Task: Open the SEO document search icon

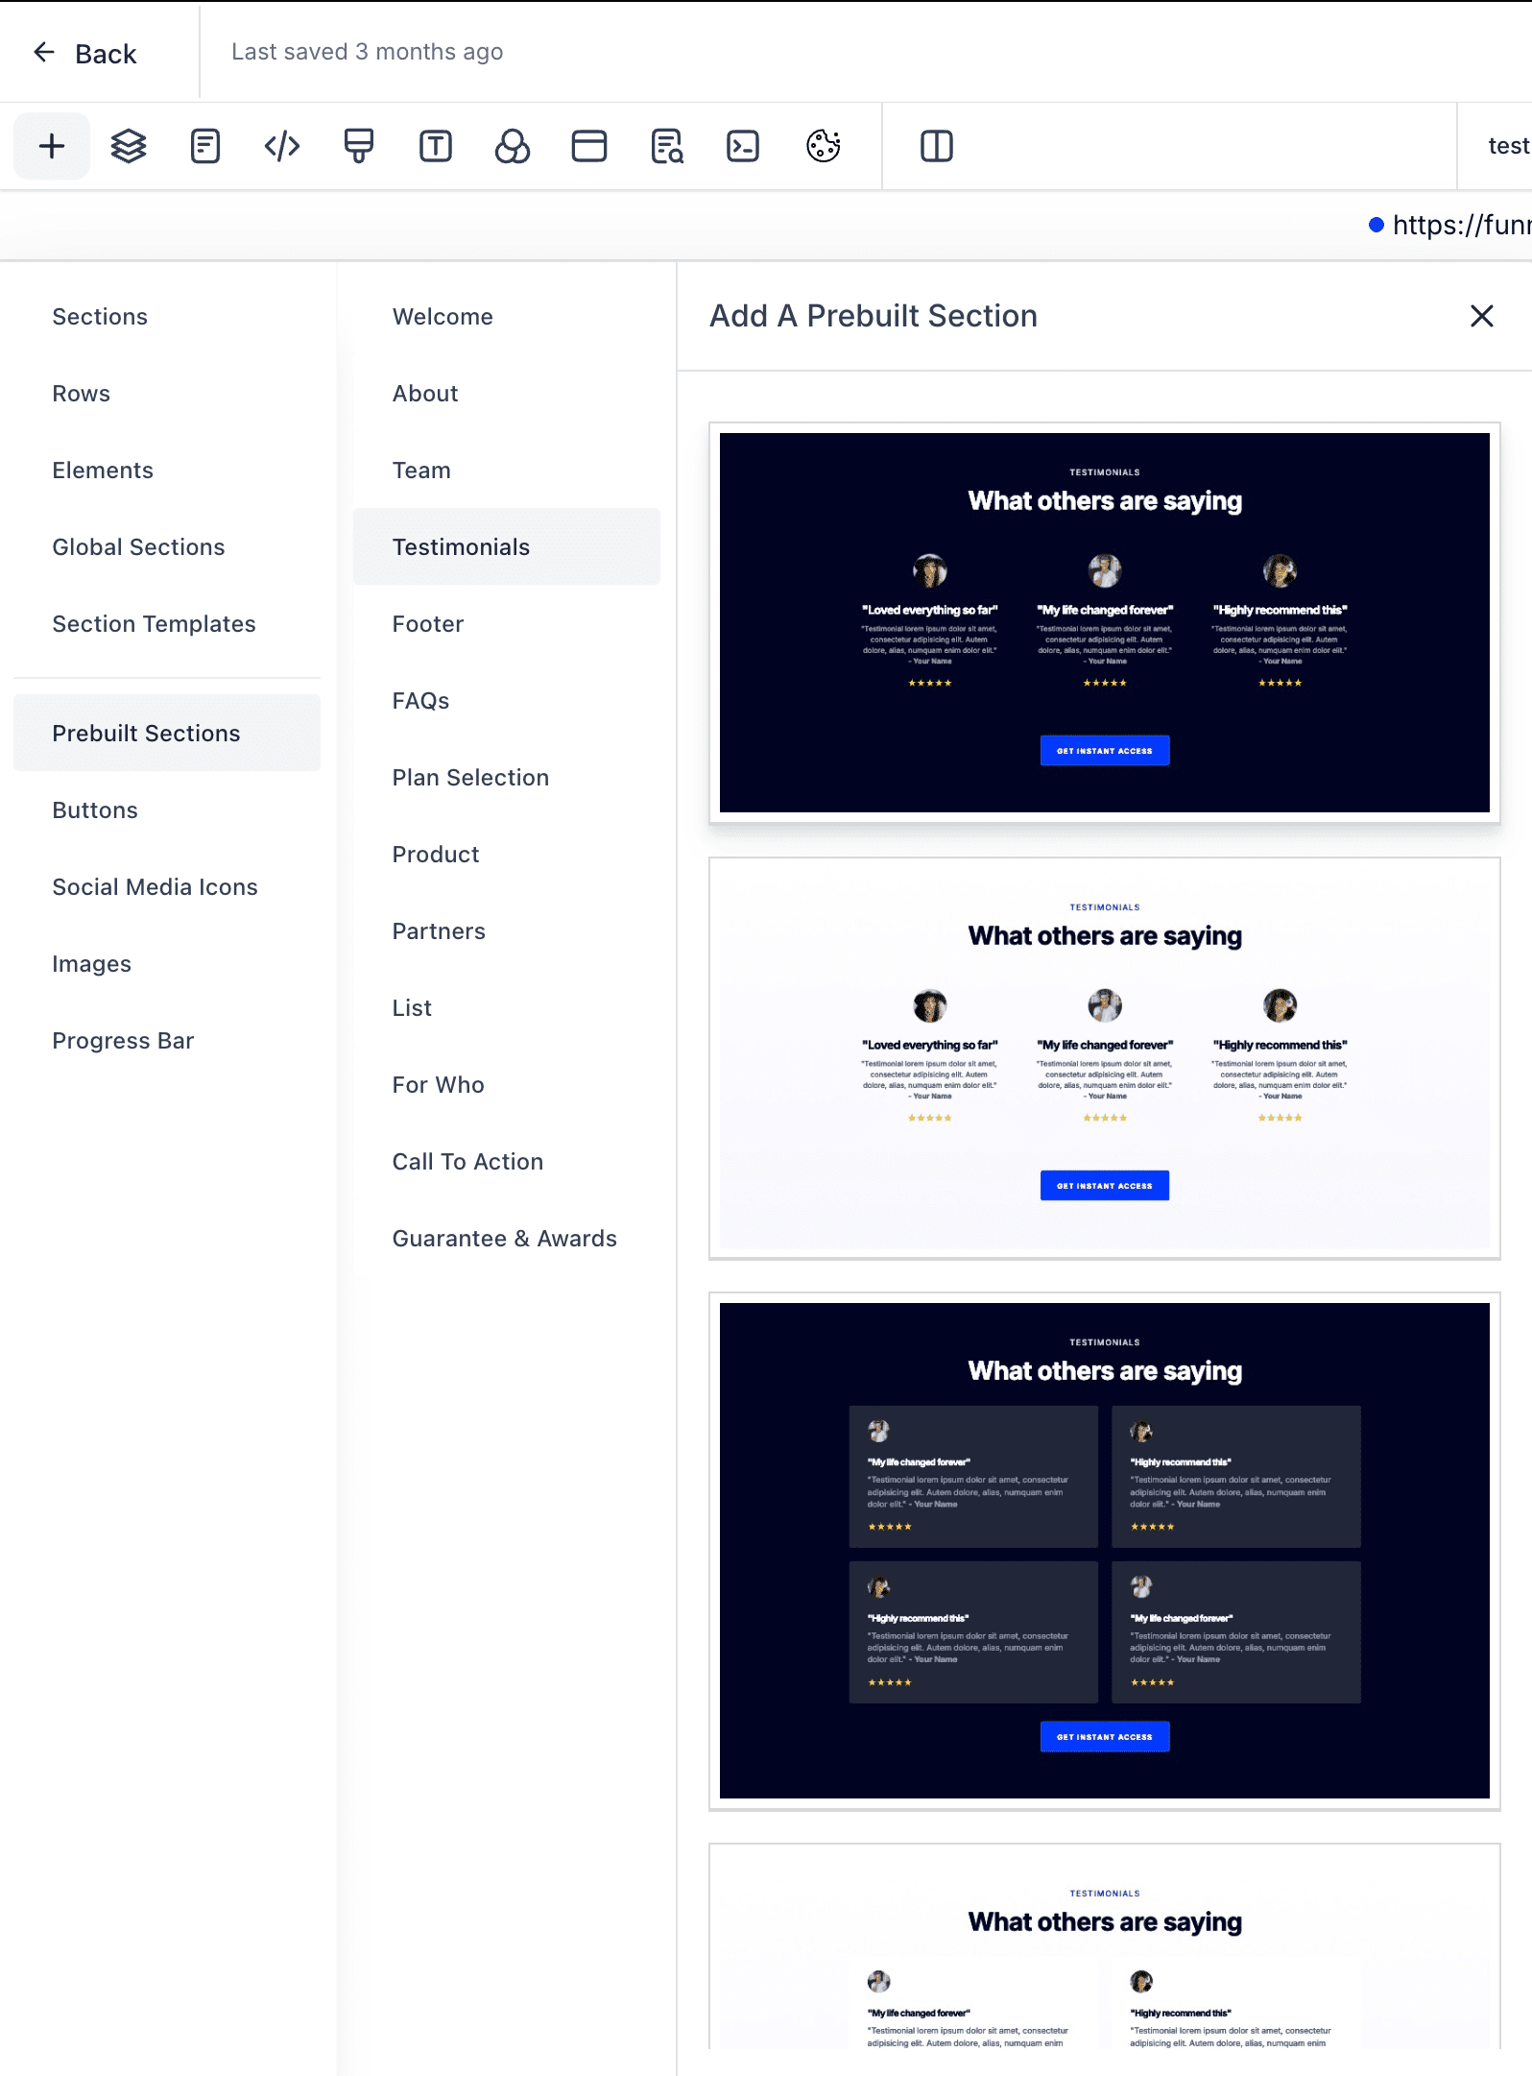Action: pyautogui.click(x=666, y=146)
